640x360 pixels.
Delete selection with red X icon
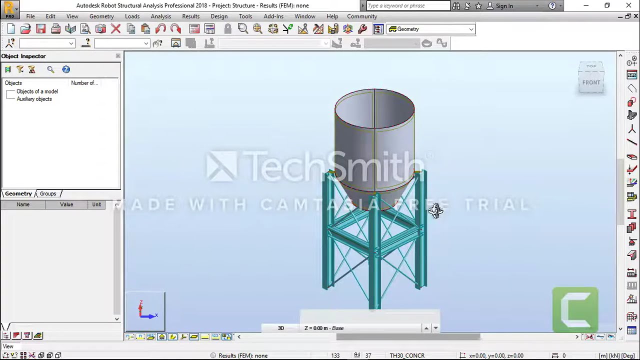pos(115,29)
